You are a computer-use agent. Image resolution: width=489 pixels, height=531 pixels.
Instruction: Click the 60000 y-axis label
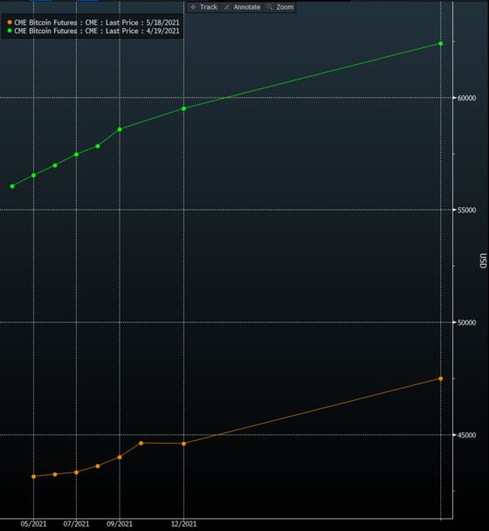tap(466, 98)
